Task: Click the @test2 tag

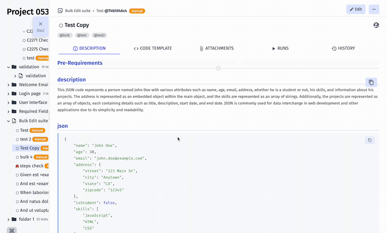Action: 99,35
